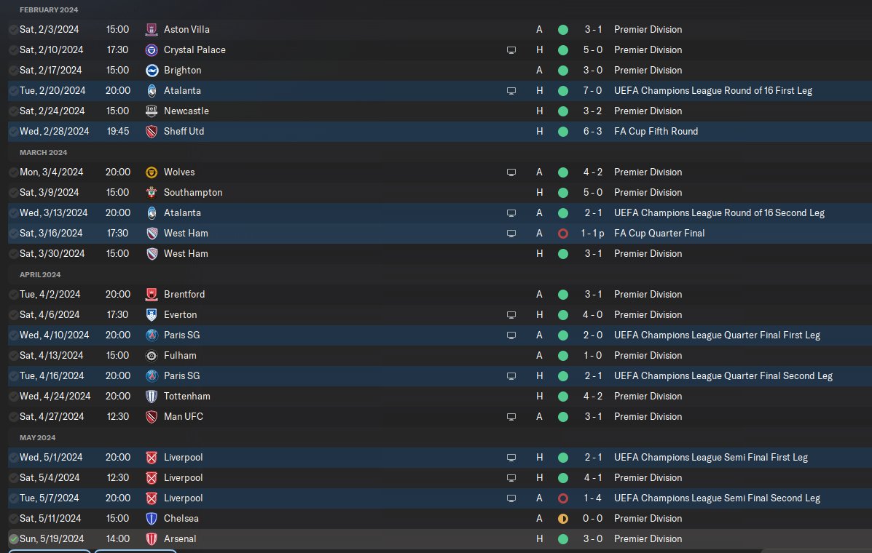Click the Chelsea club badge
This screenshot has height=553, width=872.
click(152, 519)
